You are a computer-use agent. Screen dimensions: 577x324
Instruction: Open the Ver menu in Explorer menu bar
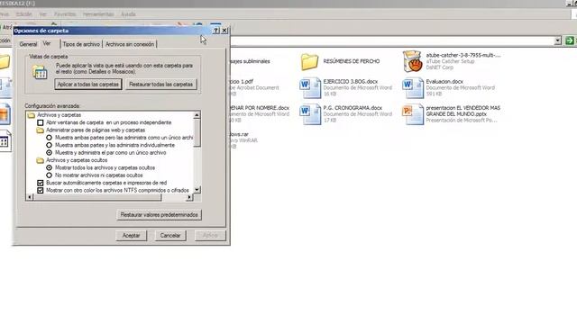tap(42, 14)
